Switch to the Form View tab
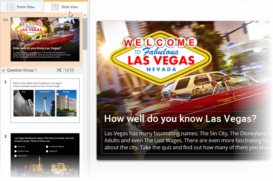This screenshot has height=181, width=273. pyautogui.click(x=22, y=7)
